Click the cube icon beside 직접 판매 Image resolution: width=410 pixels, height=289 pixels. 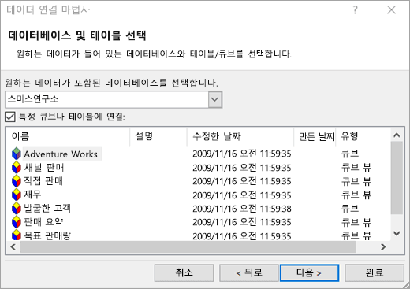(17, 181)
